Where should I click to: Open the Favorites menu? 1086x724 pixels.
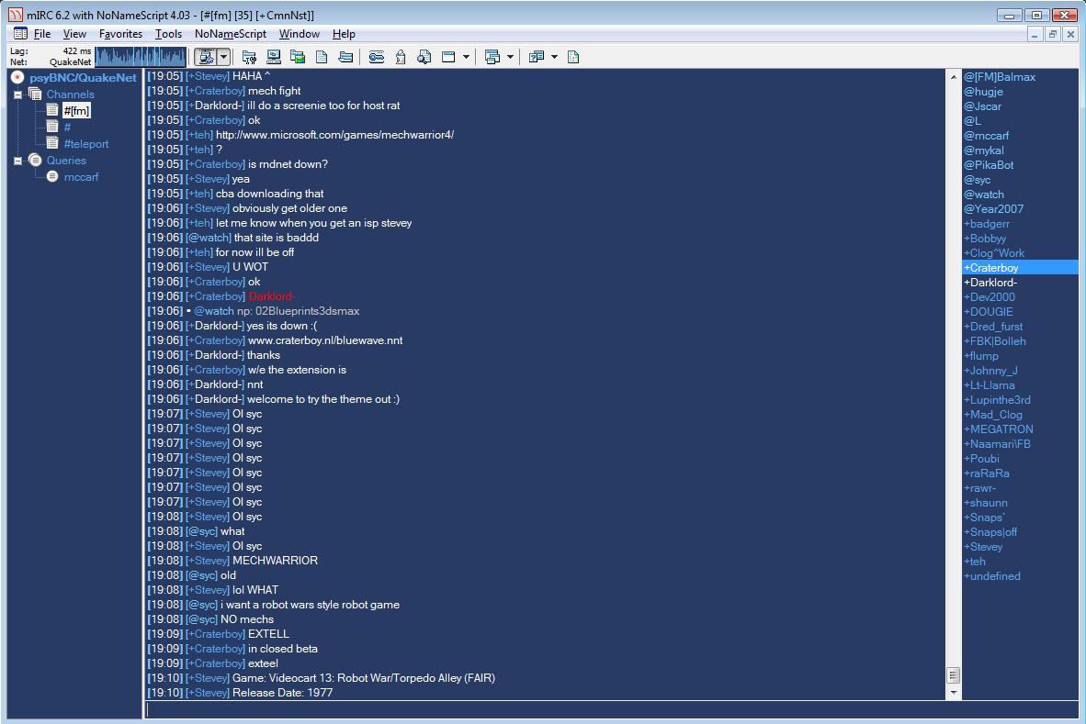(120, 34)
